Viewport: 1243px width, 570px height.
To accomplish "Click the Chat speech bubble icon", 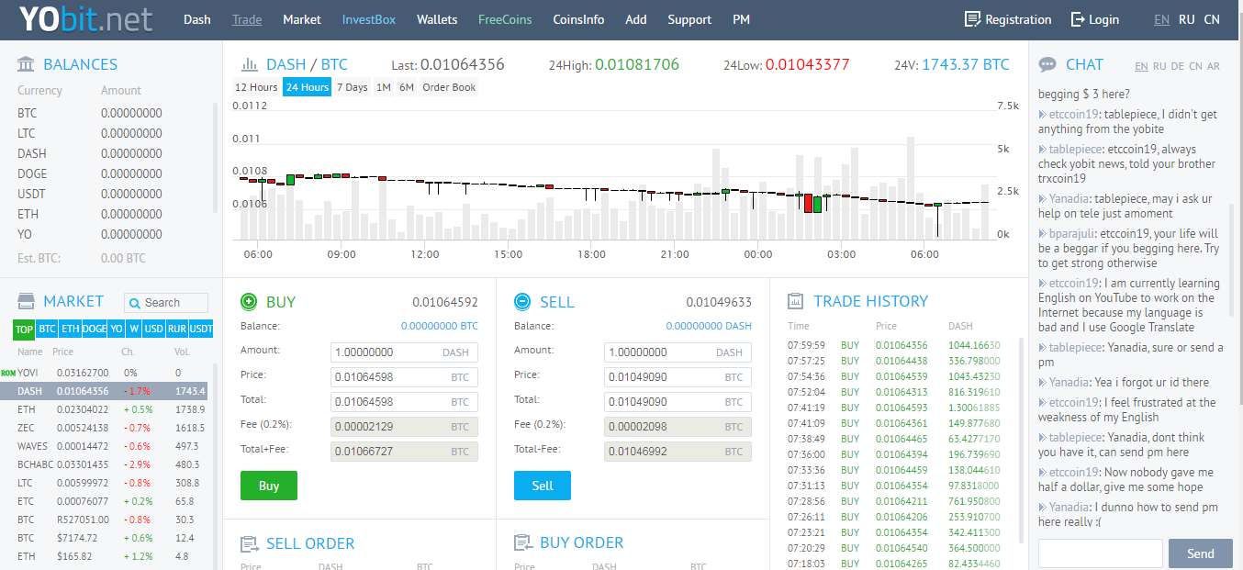I will tap(1047, 64).
